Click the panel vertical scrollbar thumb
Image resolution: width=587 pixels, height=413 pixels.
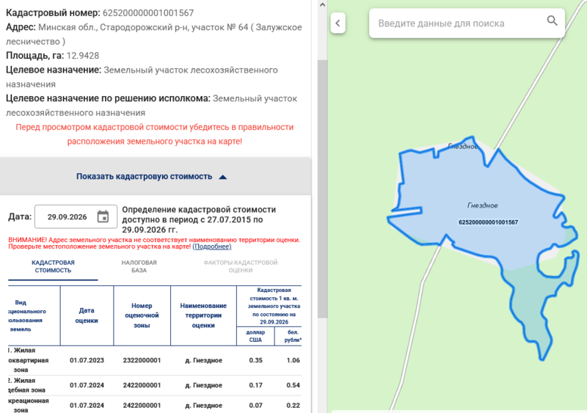click(322, 189)
